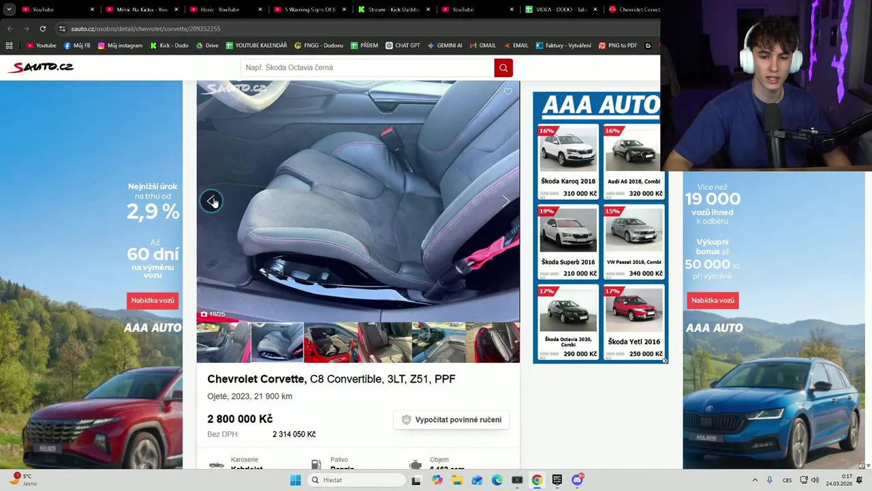872x491 pixels.
Task: Reload the page in Chrome
Action: pos(42,29)
